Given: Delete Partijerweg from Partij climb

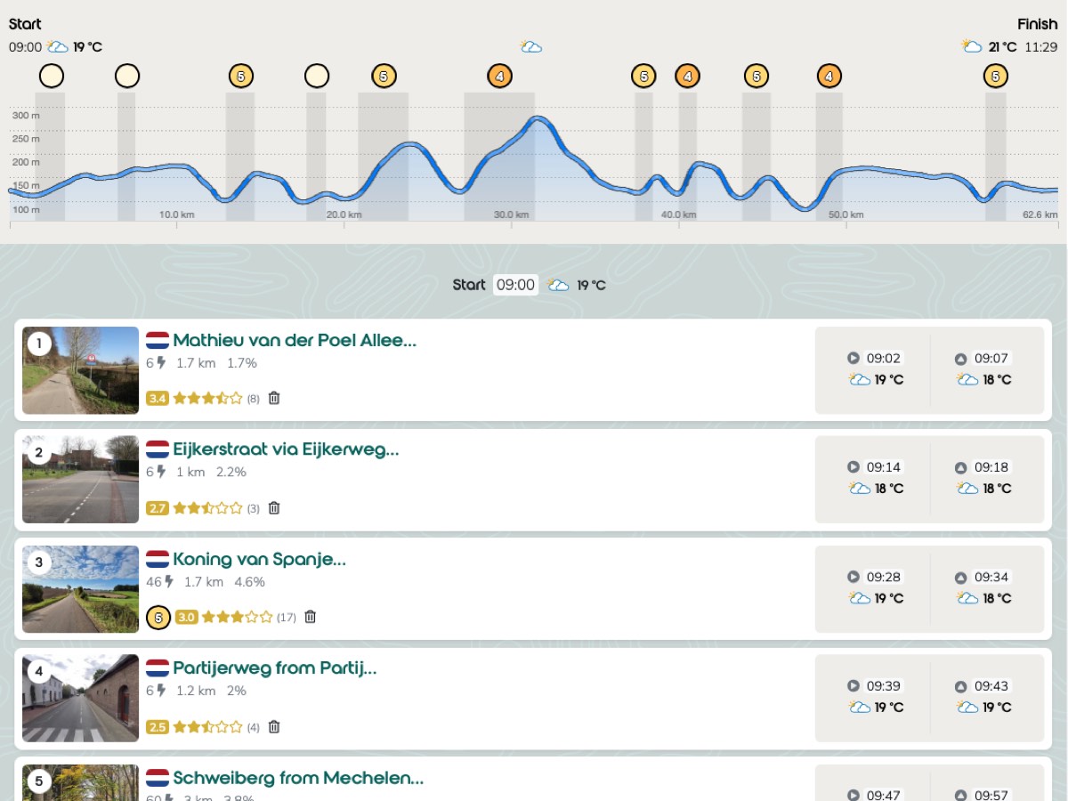Looking at the screenshot, I should 274,727.
